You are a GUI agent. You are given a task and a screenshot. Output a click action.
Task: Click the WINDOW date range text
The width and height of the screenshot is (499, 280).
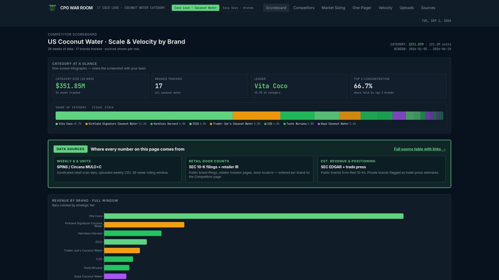tap(422, 49)
